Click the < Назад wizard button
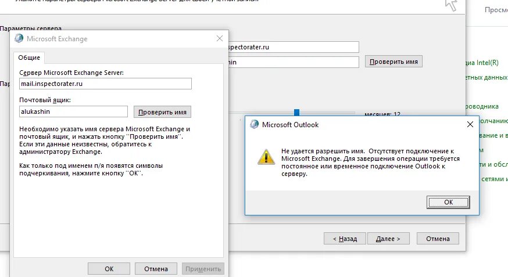Image resolution: width=508 pixels, height=277 pixels. (345, 239)
